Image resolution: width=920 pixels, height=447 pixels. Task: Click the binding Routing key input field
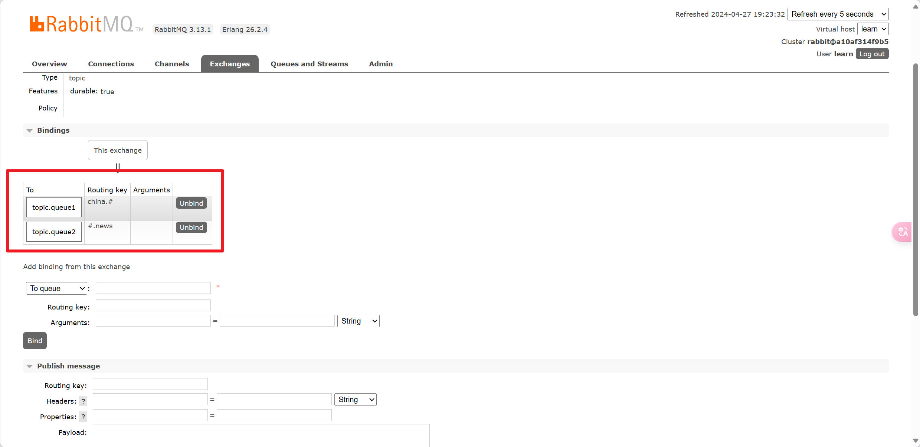coord(153,306)
